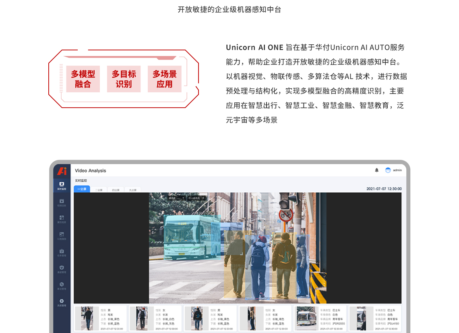Select first pedestrian thumbnail in results
Image resolution: width=459 pixels, height=333 pixels.
(x=87, y=318)
